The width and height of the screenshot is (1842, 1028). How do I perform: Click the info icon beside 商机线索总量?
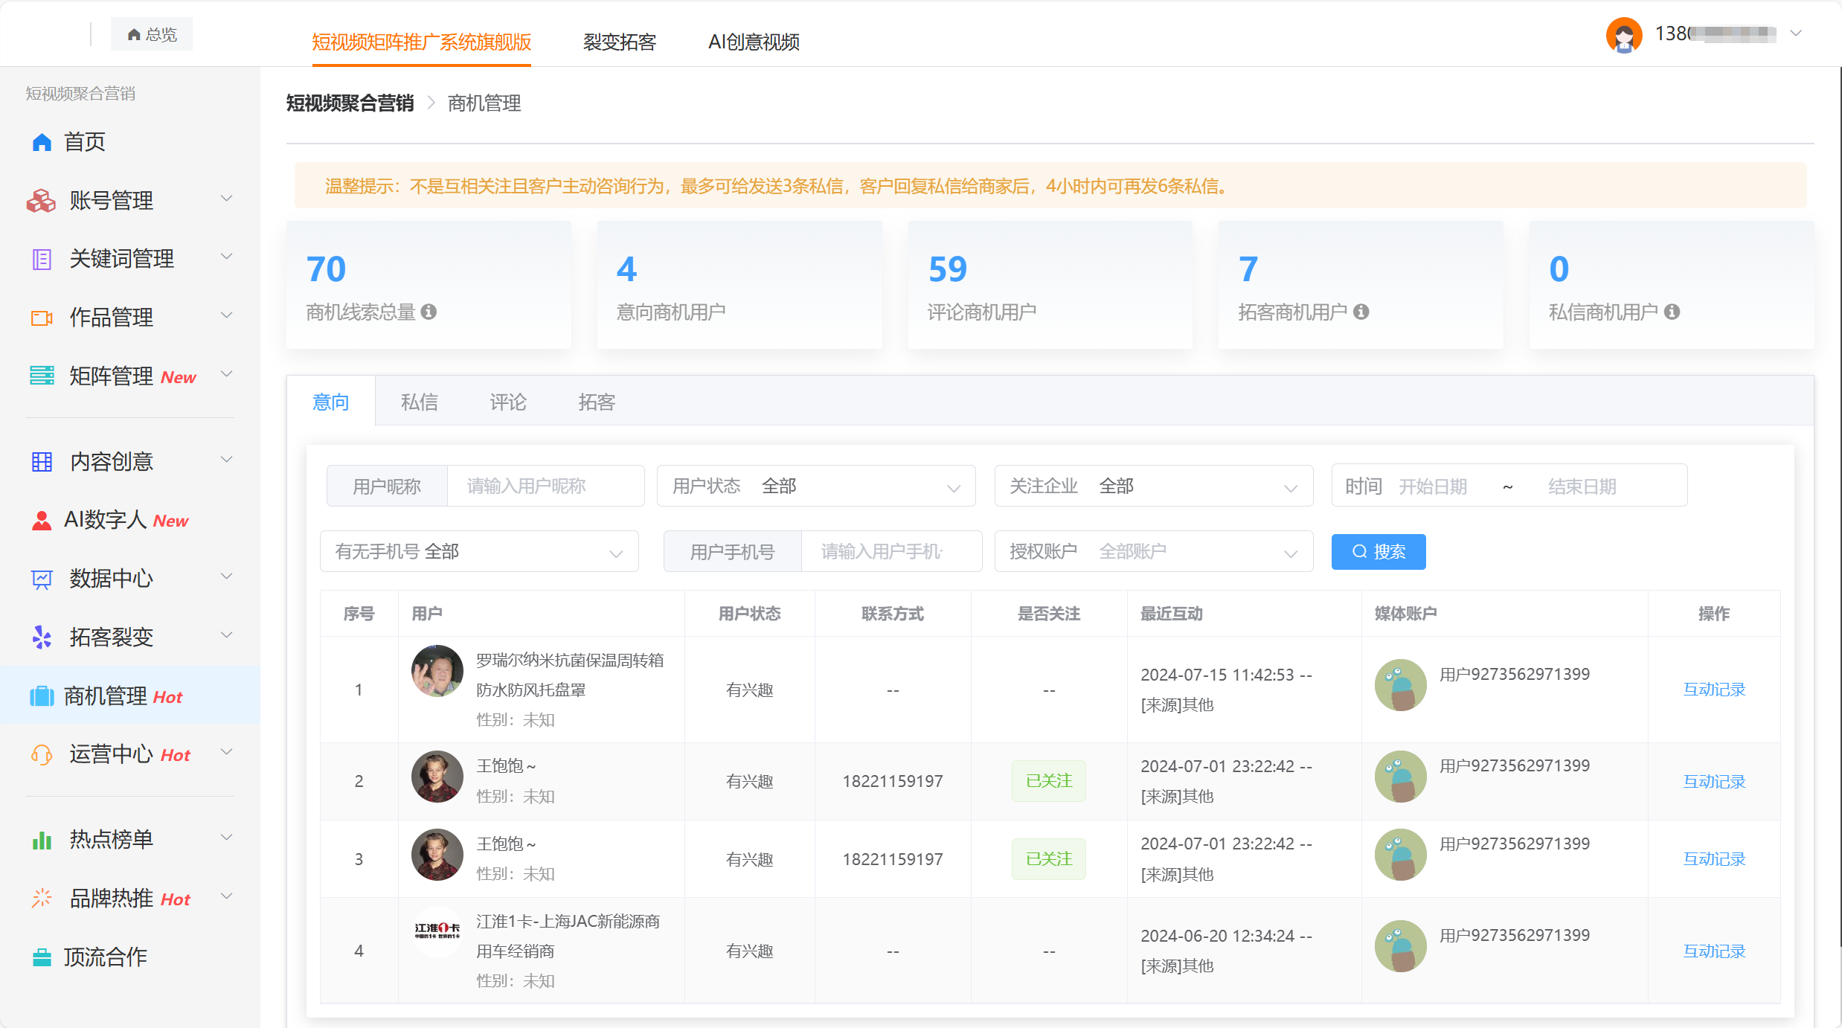429,312
